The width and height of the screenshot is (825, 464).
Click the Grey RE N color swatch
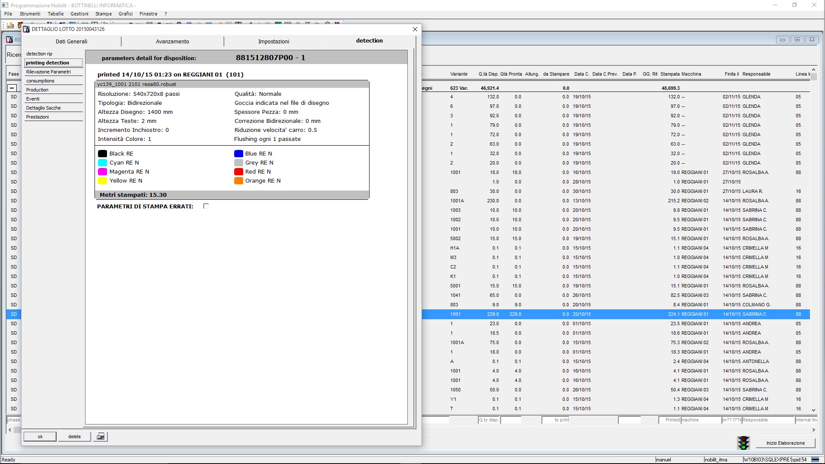click(x=238, y=163)
